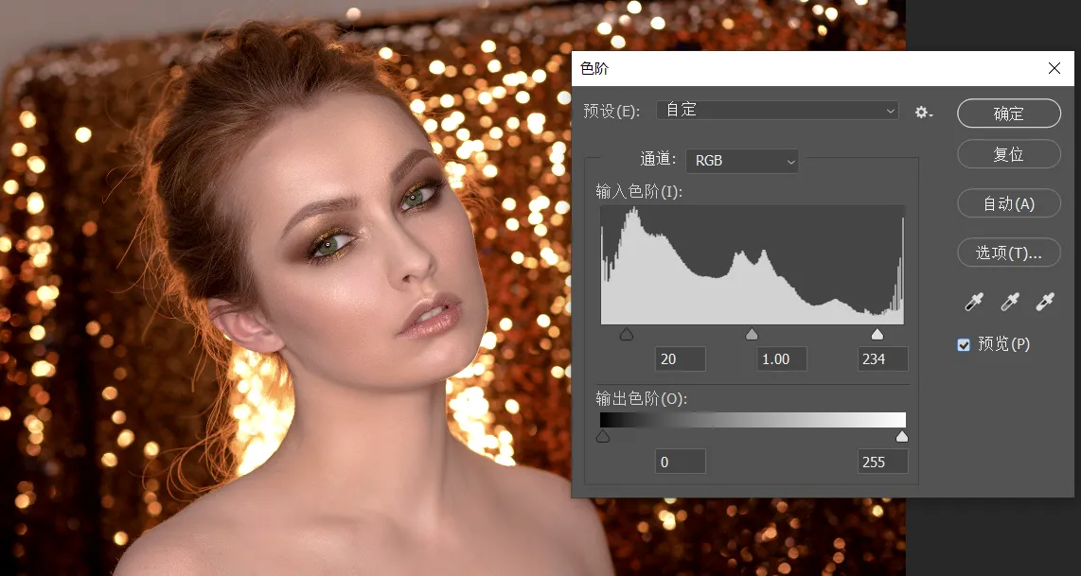Close the 色阶 dialog with X
This screenshot has height=576, width=1081.
coord(1054,68)
